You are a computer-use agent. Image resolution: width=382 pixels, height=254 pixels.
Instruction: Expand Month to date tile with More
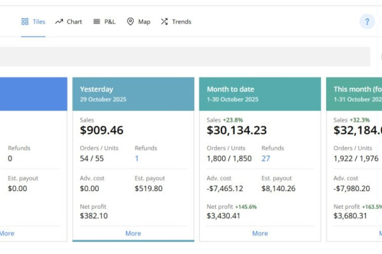(x=260, y=233)
